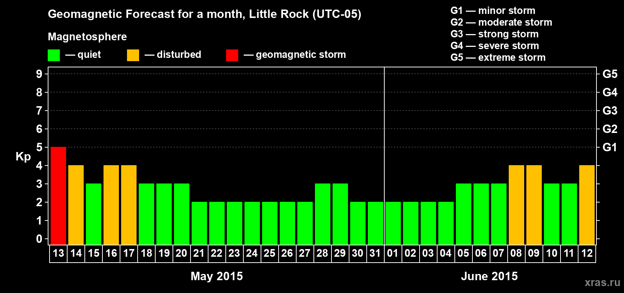
Task: Click the June 2015 month label
Action: point(489,276)
